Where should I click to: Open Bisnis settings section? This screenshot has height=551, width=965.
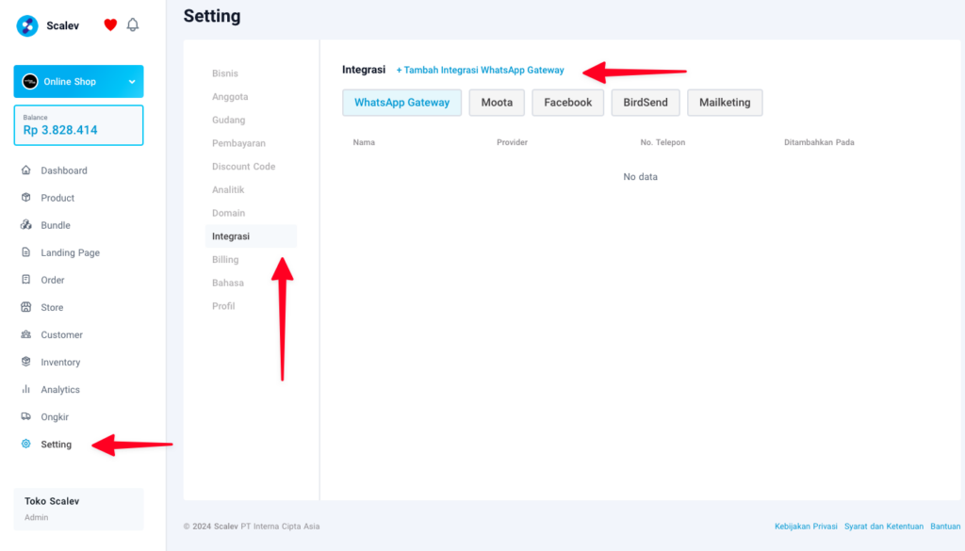tap(225, 73)
